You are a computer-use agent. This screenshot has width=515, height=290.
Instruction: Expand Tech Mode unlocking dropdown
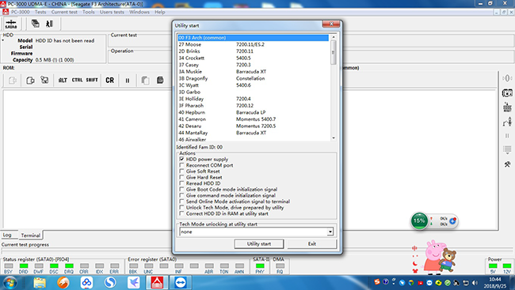coord(330,232)
